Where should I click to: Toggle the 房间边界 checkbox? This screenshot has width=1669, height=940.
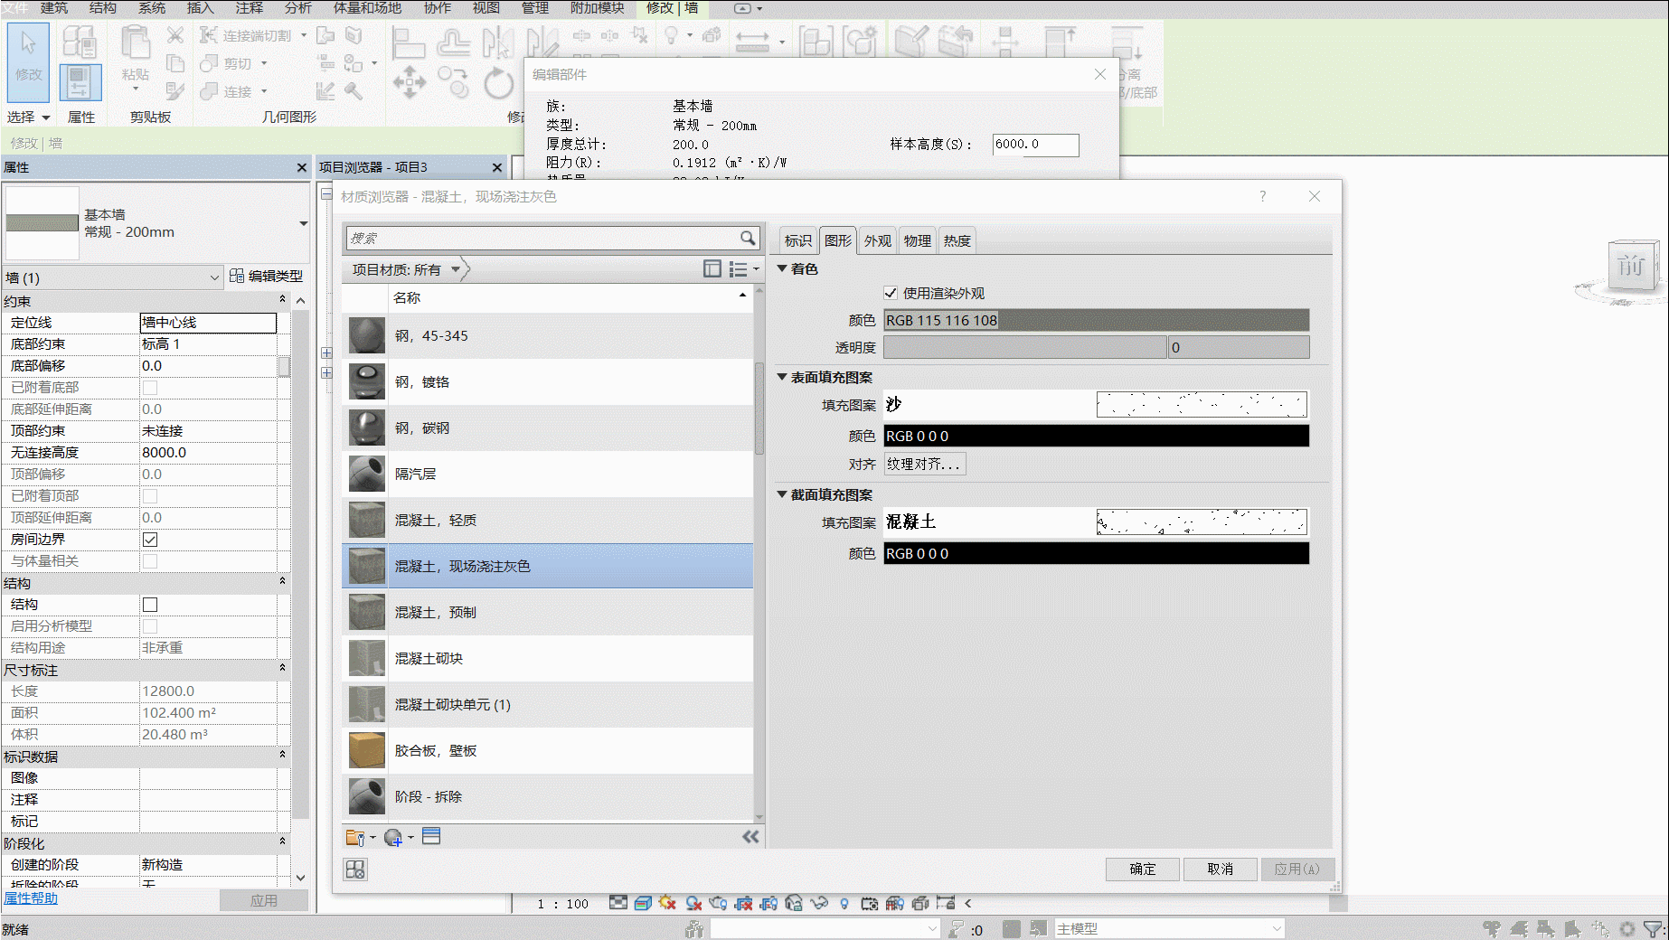(x=150, y=540)
